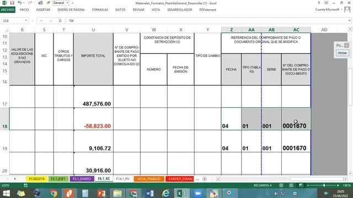The width and height of the screenshot is (353, 198).
Task: Select column U header
Action: coord(93,30)
